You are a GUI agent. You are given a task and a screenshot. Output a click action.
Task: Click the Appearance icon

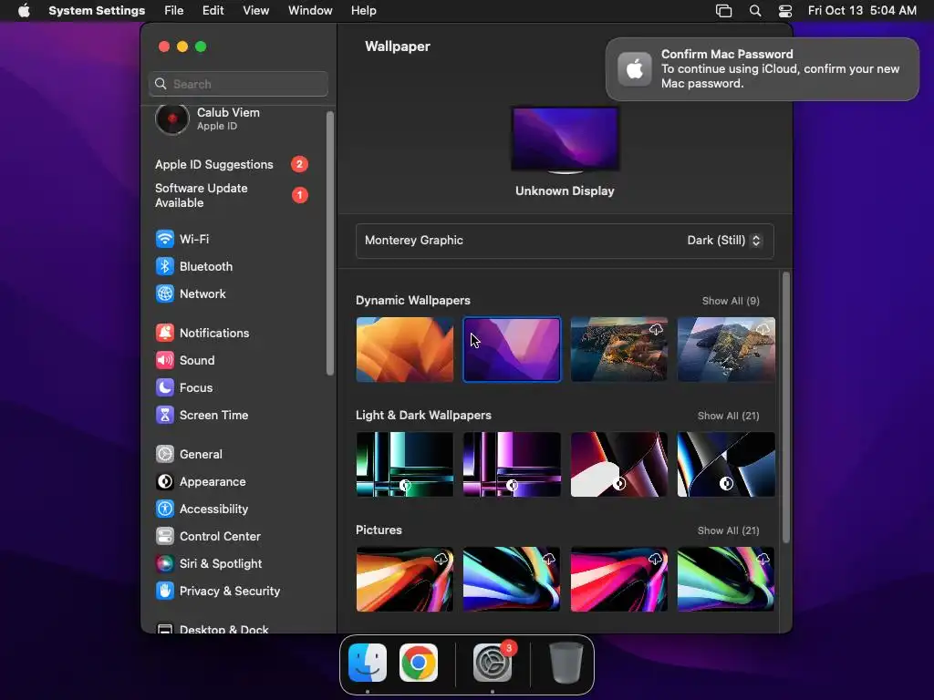[164, 481]
